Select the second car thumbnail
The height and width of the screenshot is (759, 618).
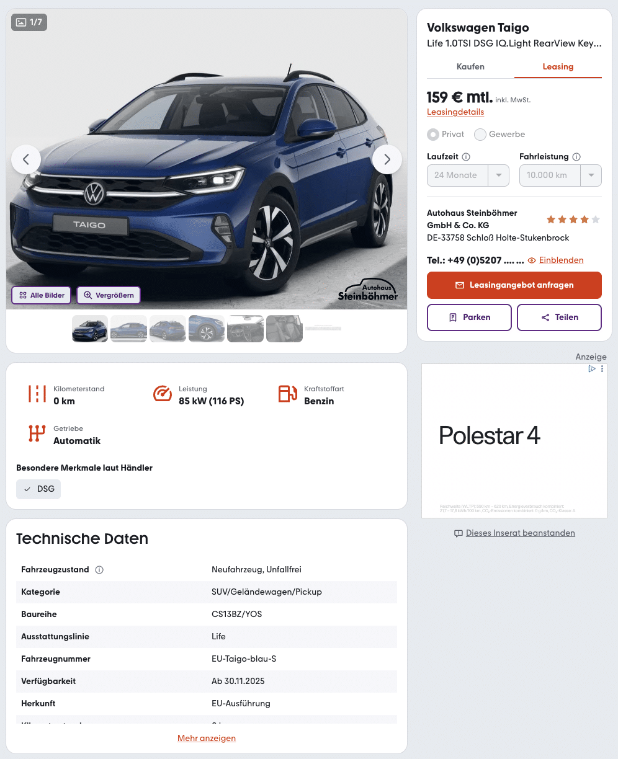tap(128, 329)
